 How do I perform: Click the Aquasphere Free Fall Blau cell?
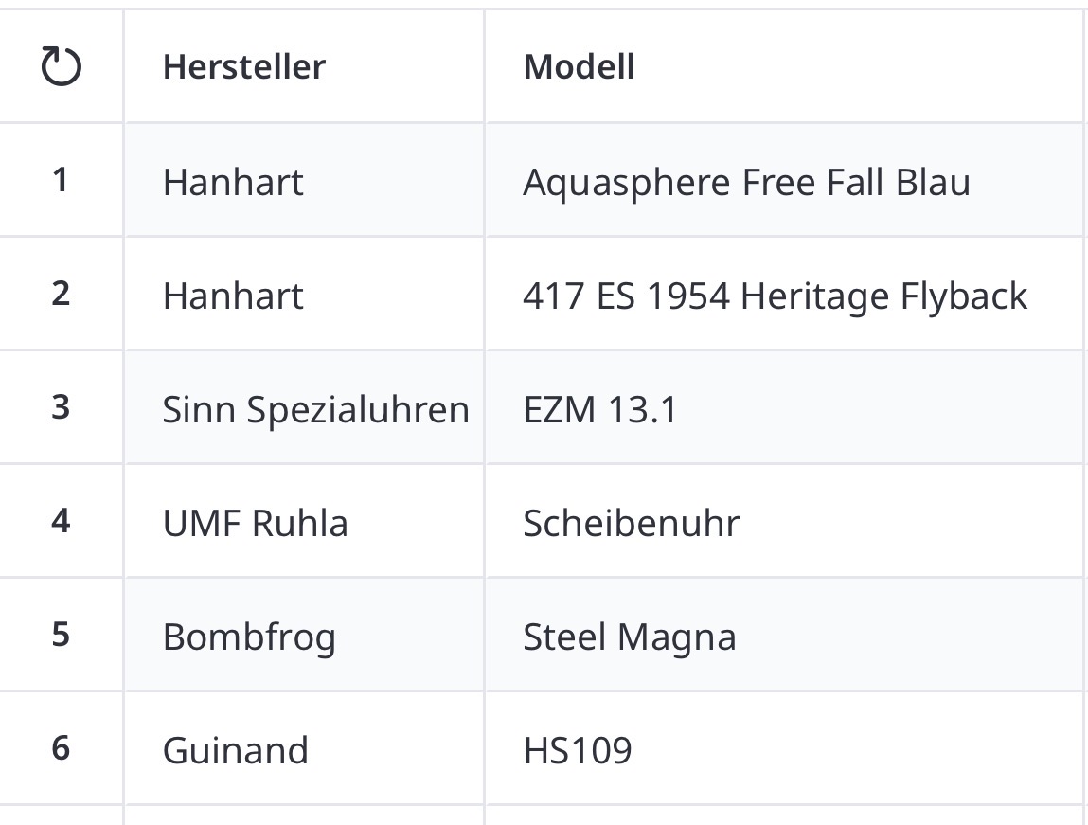point(746,182)
